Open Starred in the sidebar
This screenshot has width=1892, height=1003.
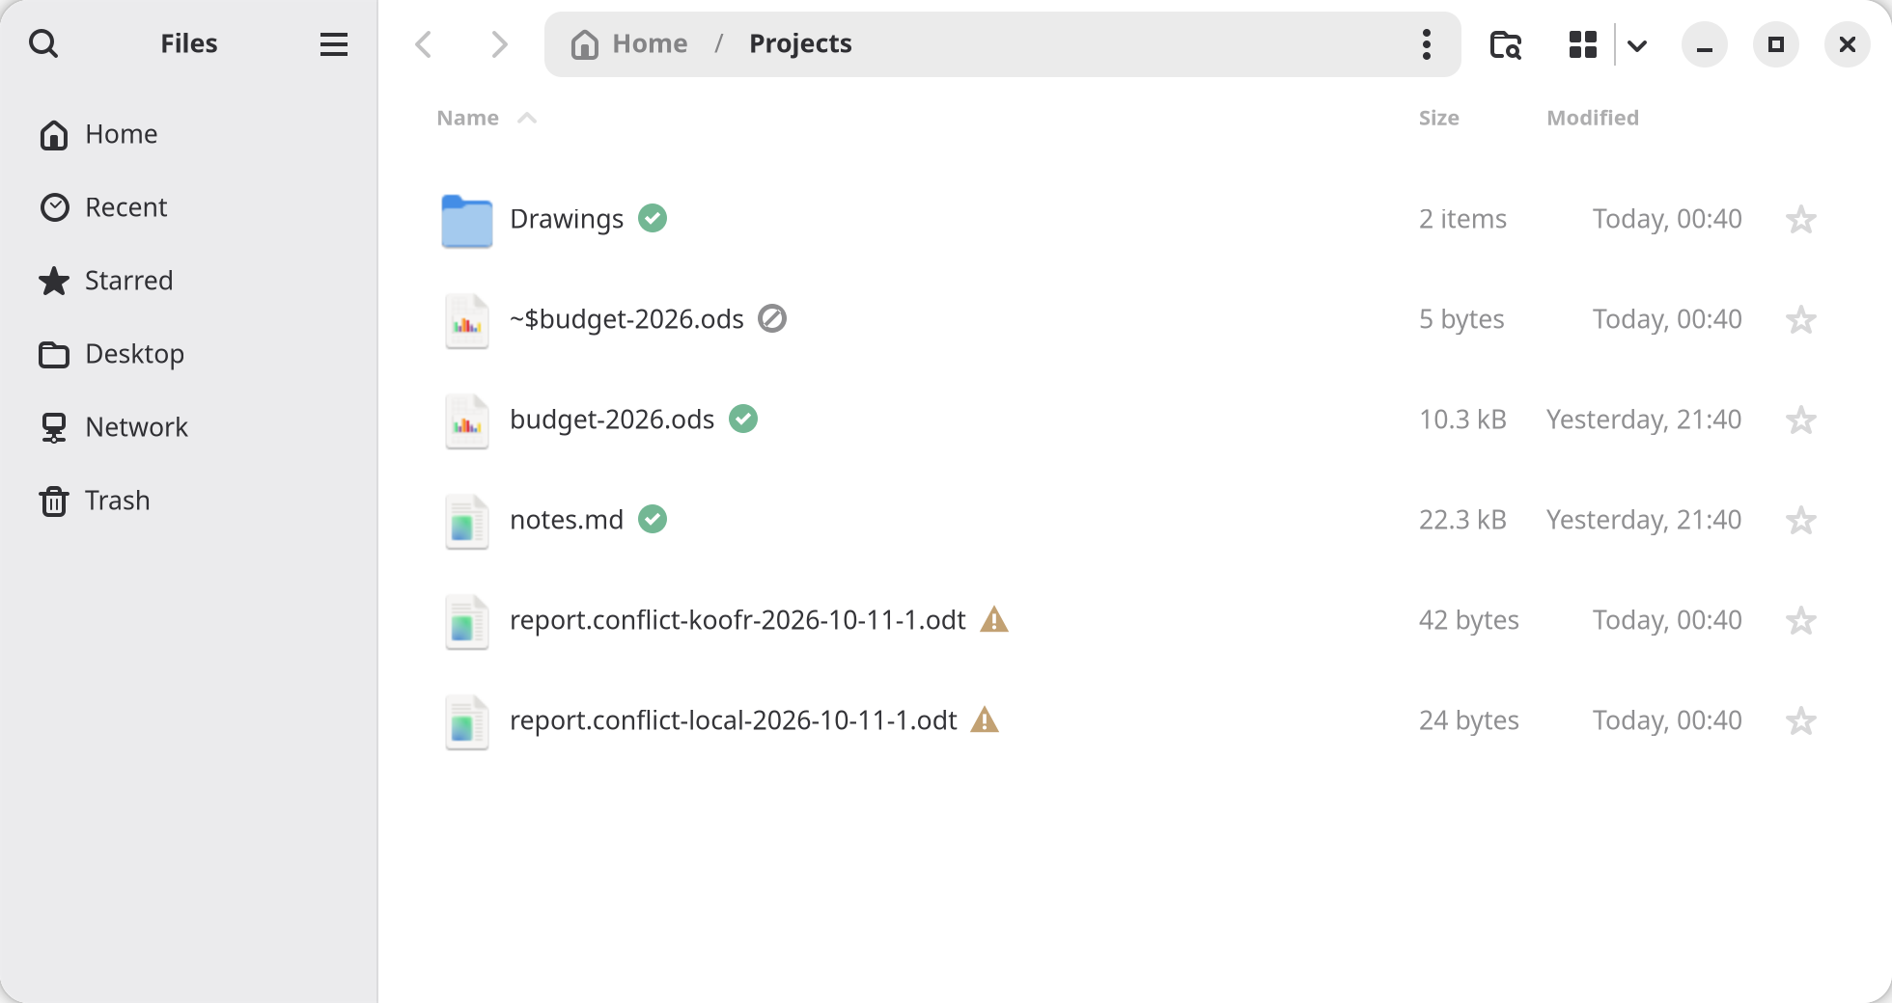coord(188,281)
